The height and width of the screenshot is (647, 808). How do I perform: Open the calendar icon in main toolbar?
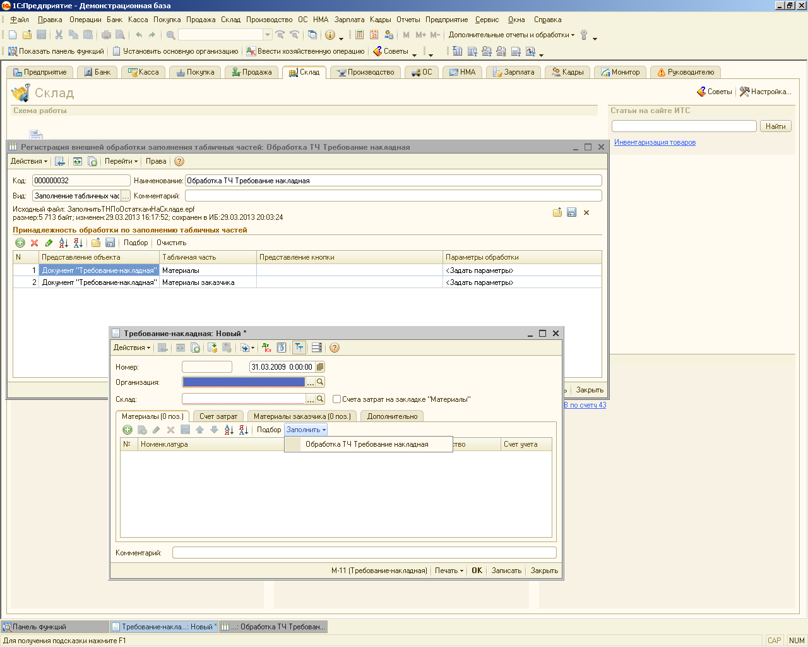[x=374, y=35]
